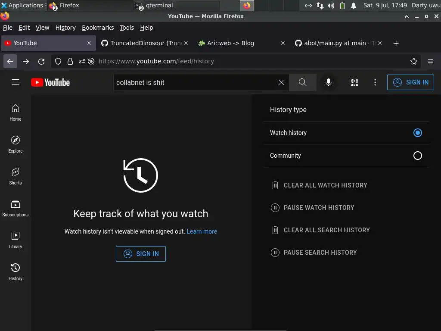Image resolution: width=441 pixels, height=331 pixels.
Task: Reload the page in Firefox
Action: coord(41,61)
